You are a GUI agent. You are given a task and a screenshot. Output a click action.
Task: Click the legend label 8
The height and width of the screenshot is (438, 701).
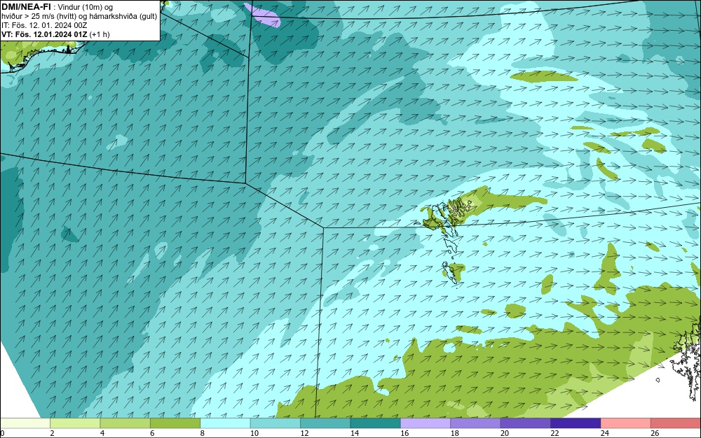coord(203,433)
